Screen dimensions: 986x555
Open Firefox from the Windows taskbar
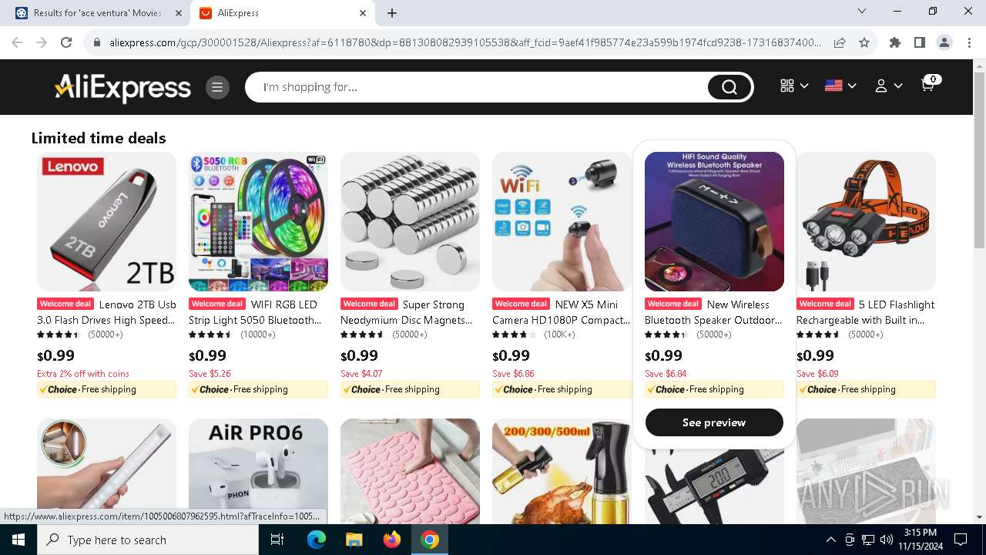click(x=392, y=540)
